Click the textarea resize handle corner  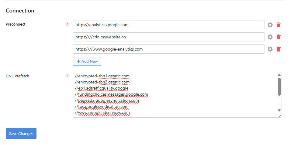pyautogui.click(x=279, y=115)
